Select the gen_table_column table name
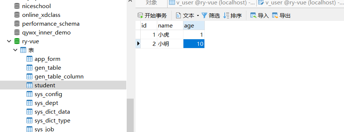Viewport: 344px width, 132px height. click(x=59, y=77)
